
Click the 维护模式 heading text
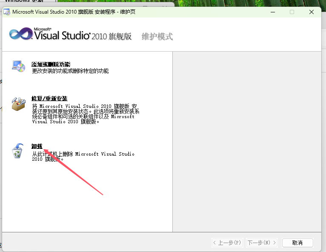click(157, 36)
